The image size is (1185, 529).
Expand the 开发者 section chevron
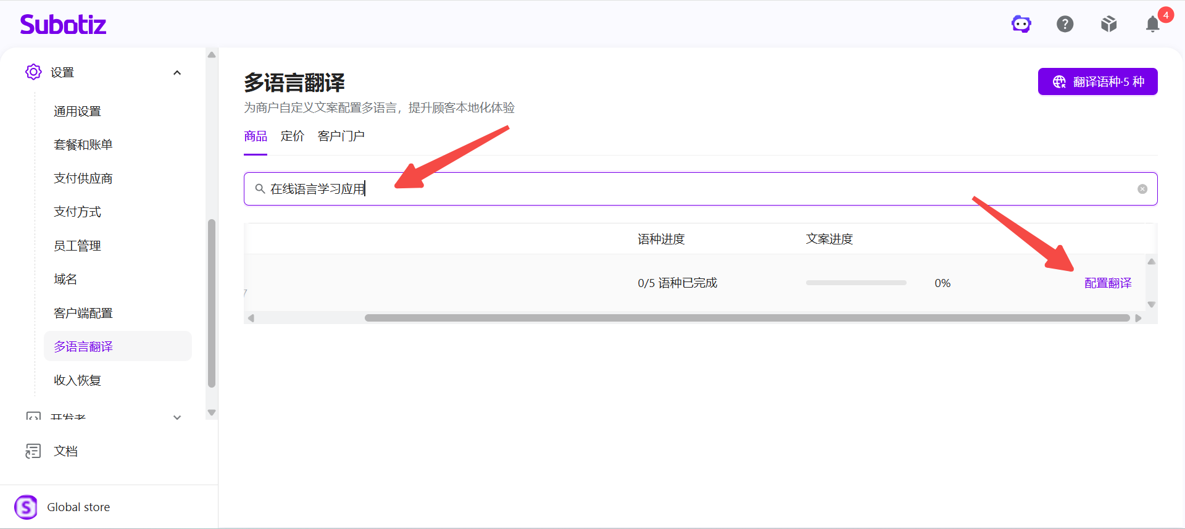[x=177, y=417]
